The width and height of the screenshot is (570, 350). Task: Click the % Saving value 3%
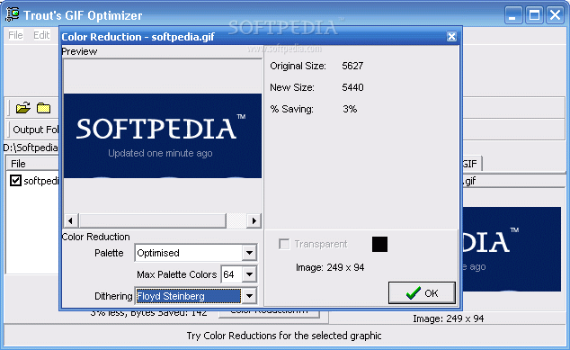click(350, 109)
